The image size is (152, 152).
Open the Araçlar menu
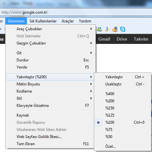click(68, 21)
